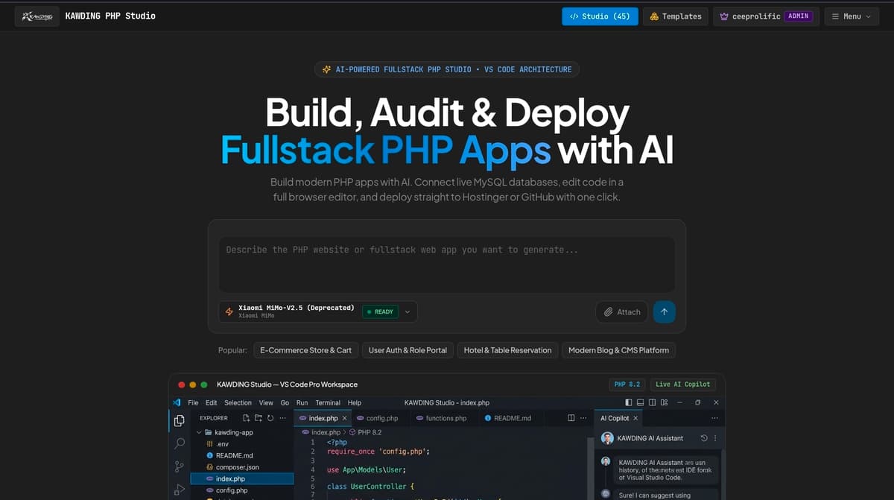This screenshot has height=500, width=894.
Task: Click the KAWDING logo in the header
Action: (x=37, y=16)
